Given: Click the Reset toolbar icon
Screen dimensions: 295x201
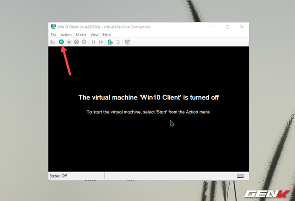Looking at the screenshot, I should click(101, 42).
